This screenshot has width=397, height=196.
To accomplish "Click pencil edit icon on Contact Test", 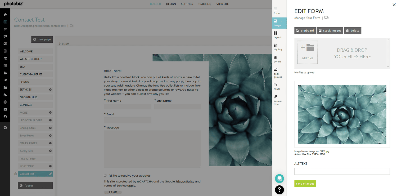I will tap(51, 174).
